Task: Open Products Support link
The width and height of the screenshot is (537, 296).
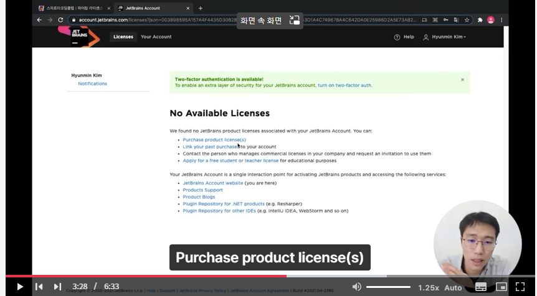Action: 202,190
